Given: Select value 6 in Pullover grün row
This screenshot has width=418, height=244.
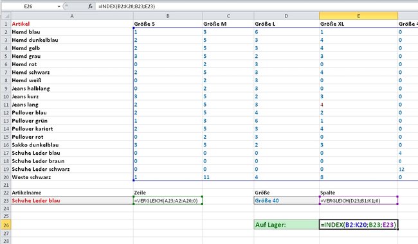Looking at the screenshot, I should [286, 121].
